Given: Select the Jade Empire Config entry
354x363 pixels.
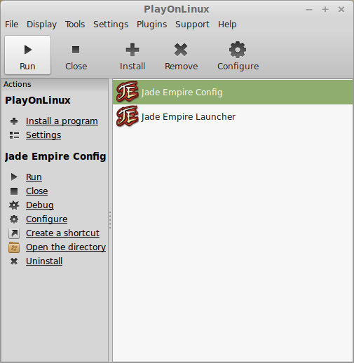Looking at the screenshot, I should (233, 93).
